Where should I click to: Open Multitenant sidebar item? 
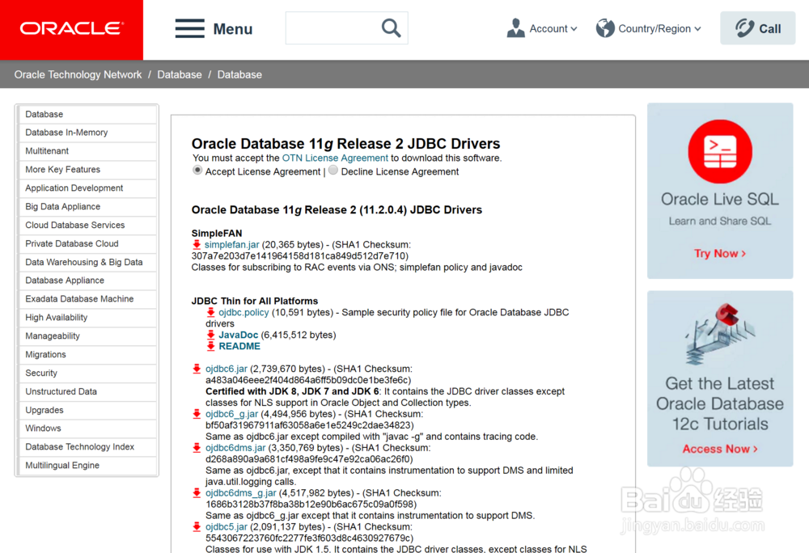click(87, 151)
